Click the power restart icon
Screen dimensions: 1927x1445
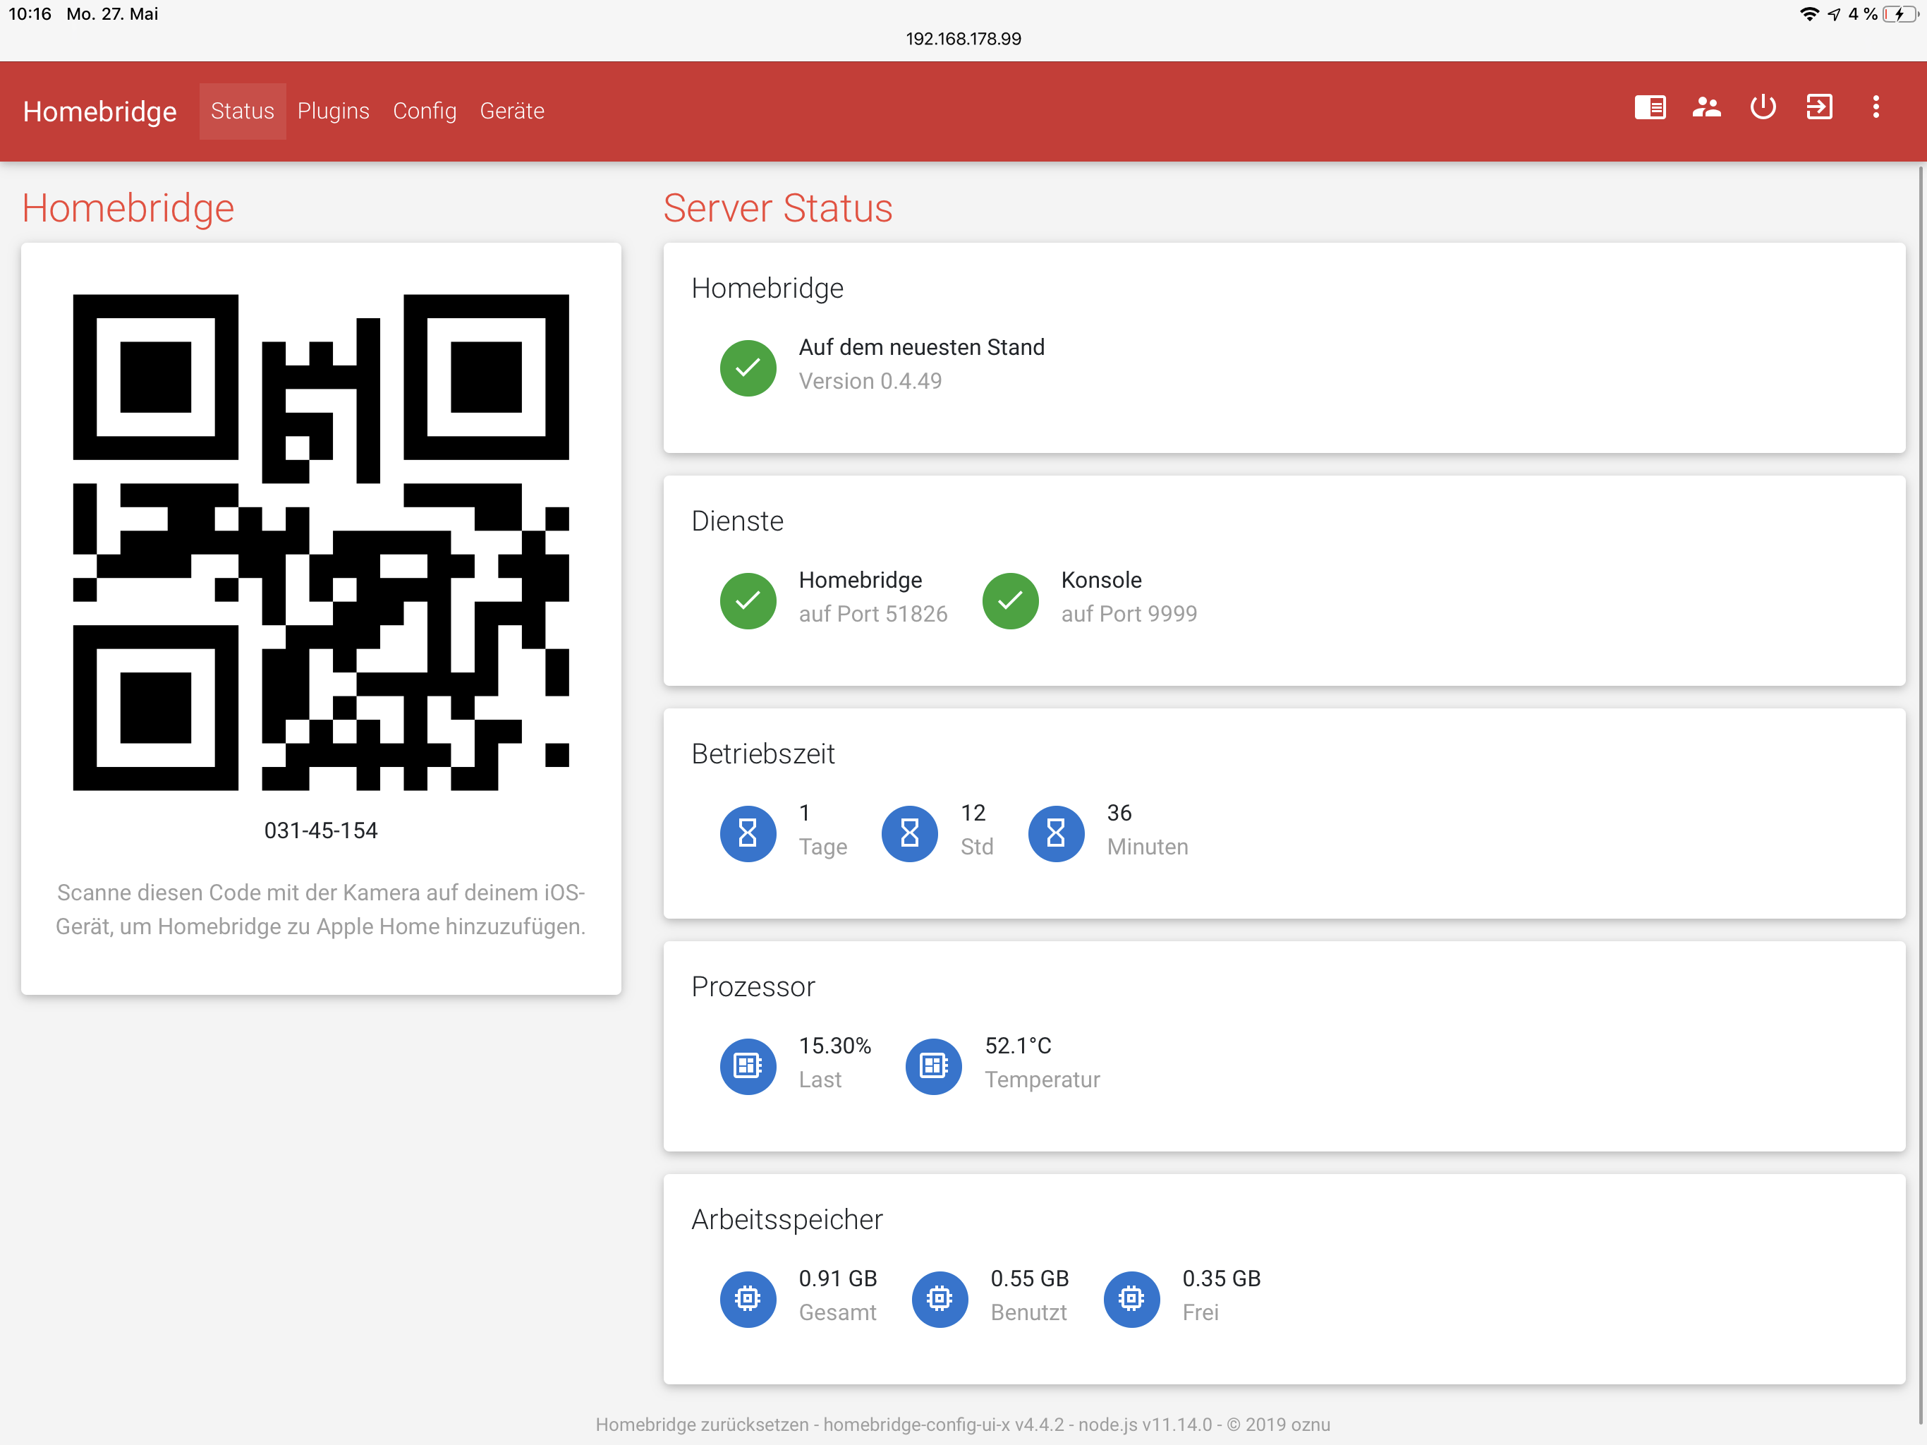point(1763,108)
